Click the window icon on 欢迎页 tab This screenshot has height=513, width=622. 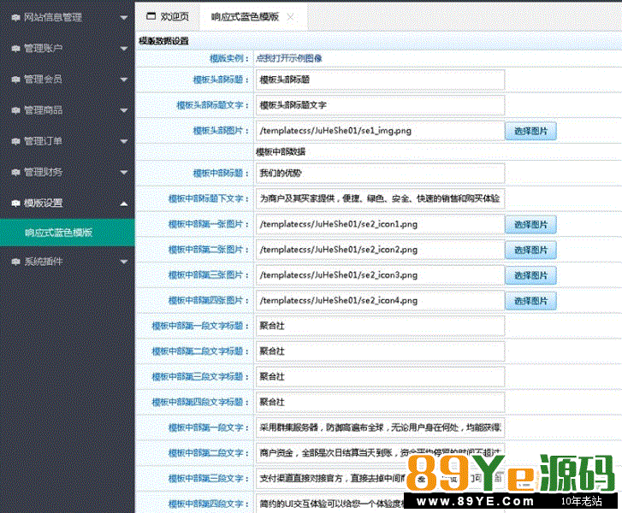click(x=151, y=16)
